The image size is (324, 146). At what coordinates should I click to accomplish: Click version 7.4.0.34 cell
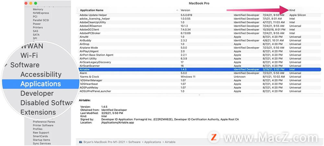pyautogui.click(x=186, y=30)
